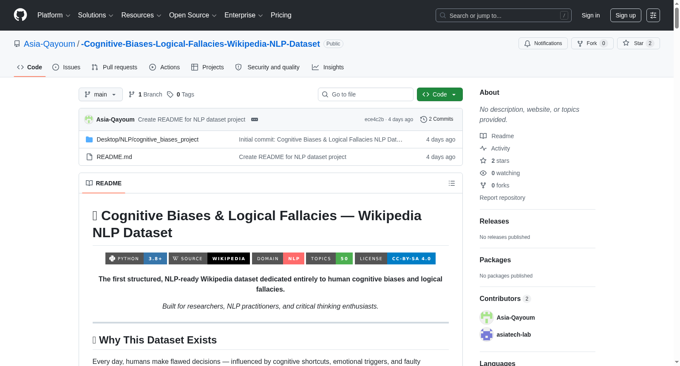
Task: Open the green Code dropdown
Action: [440, 94]
